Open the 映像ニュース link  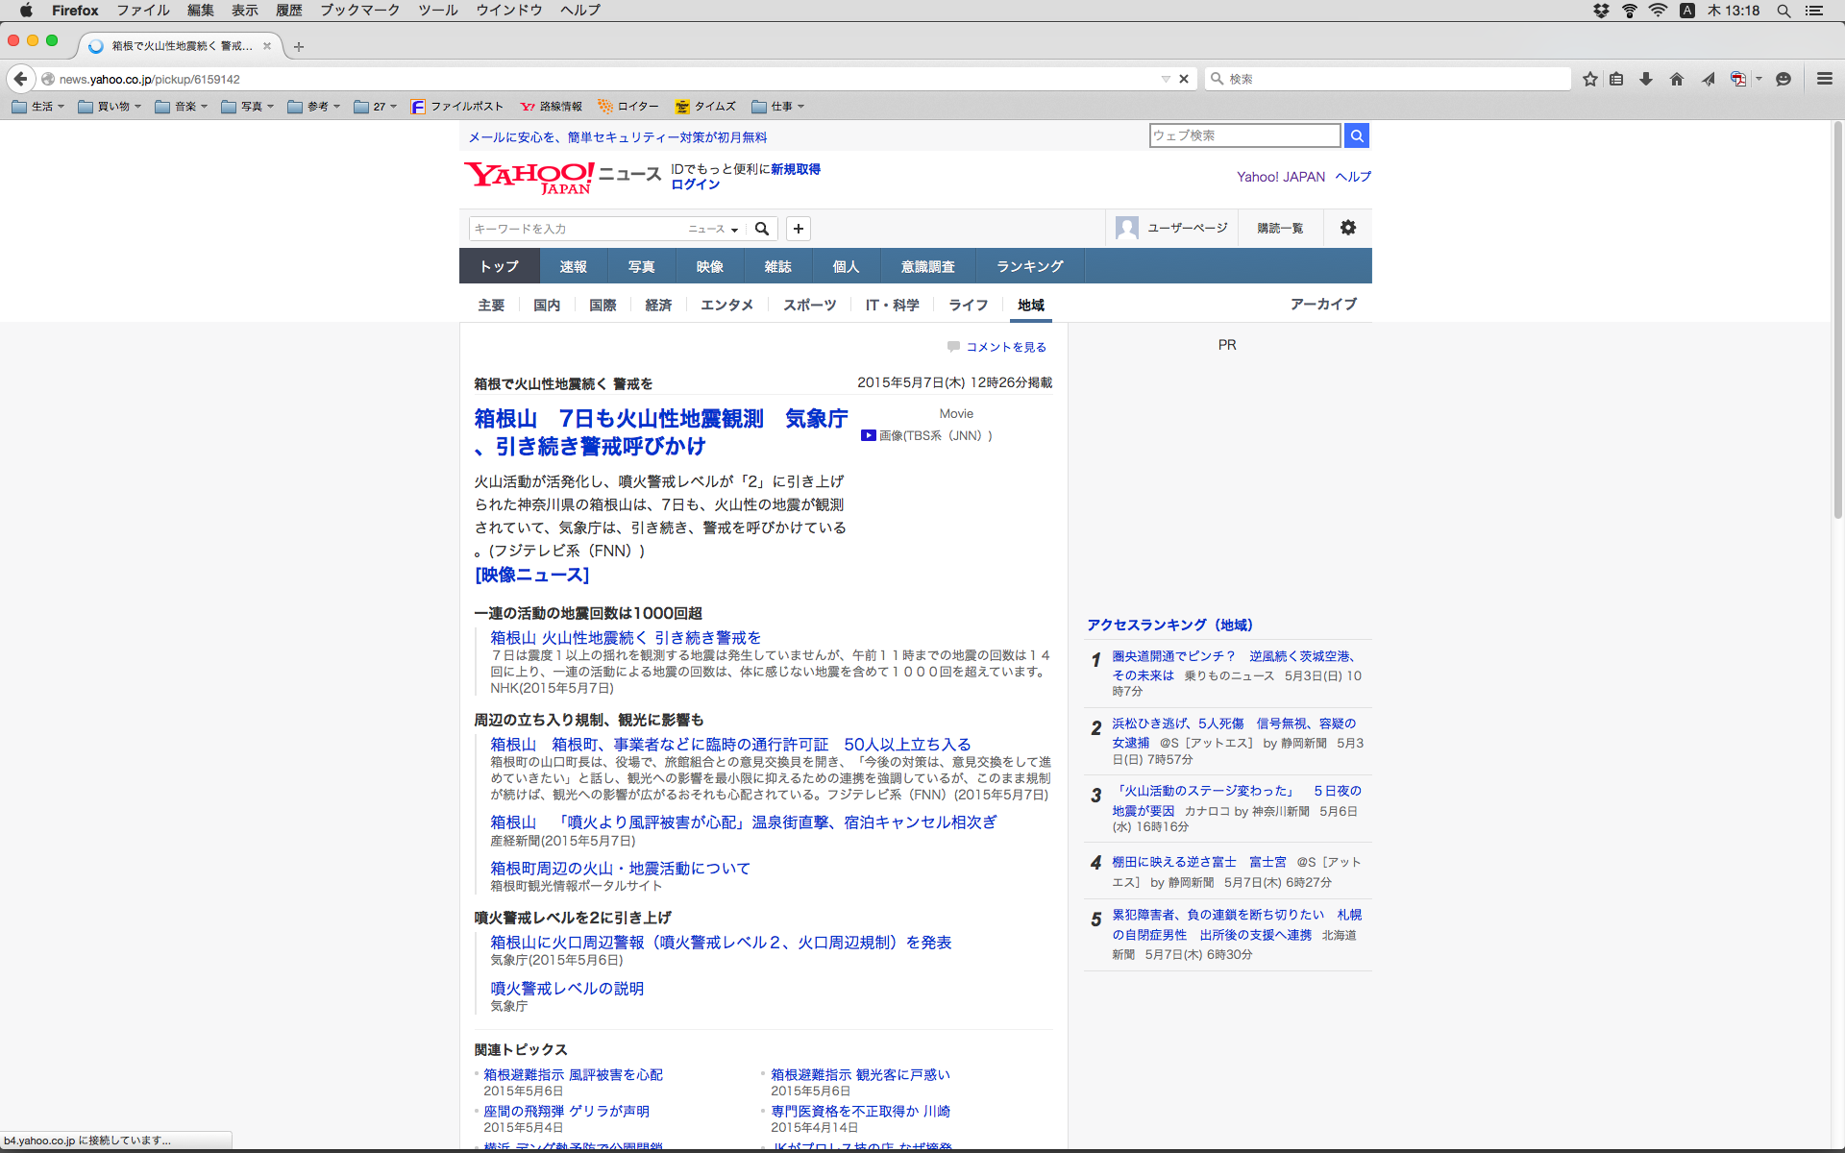coord(531,575)
